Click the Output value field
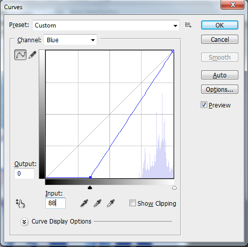The height and width of the screenshot is (247, 248). pos(24,174)
